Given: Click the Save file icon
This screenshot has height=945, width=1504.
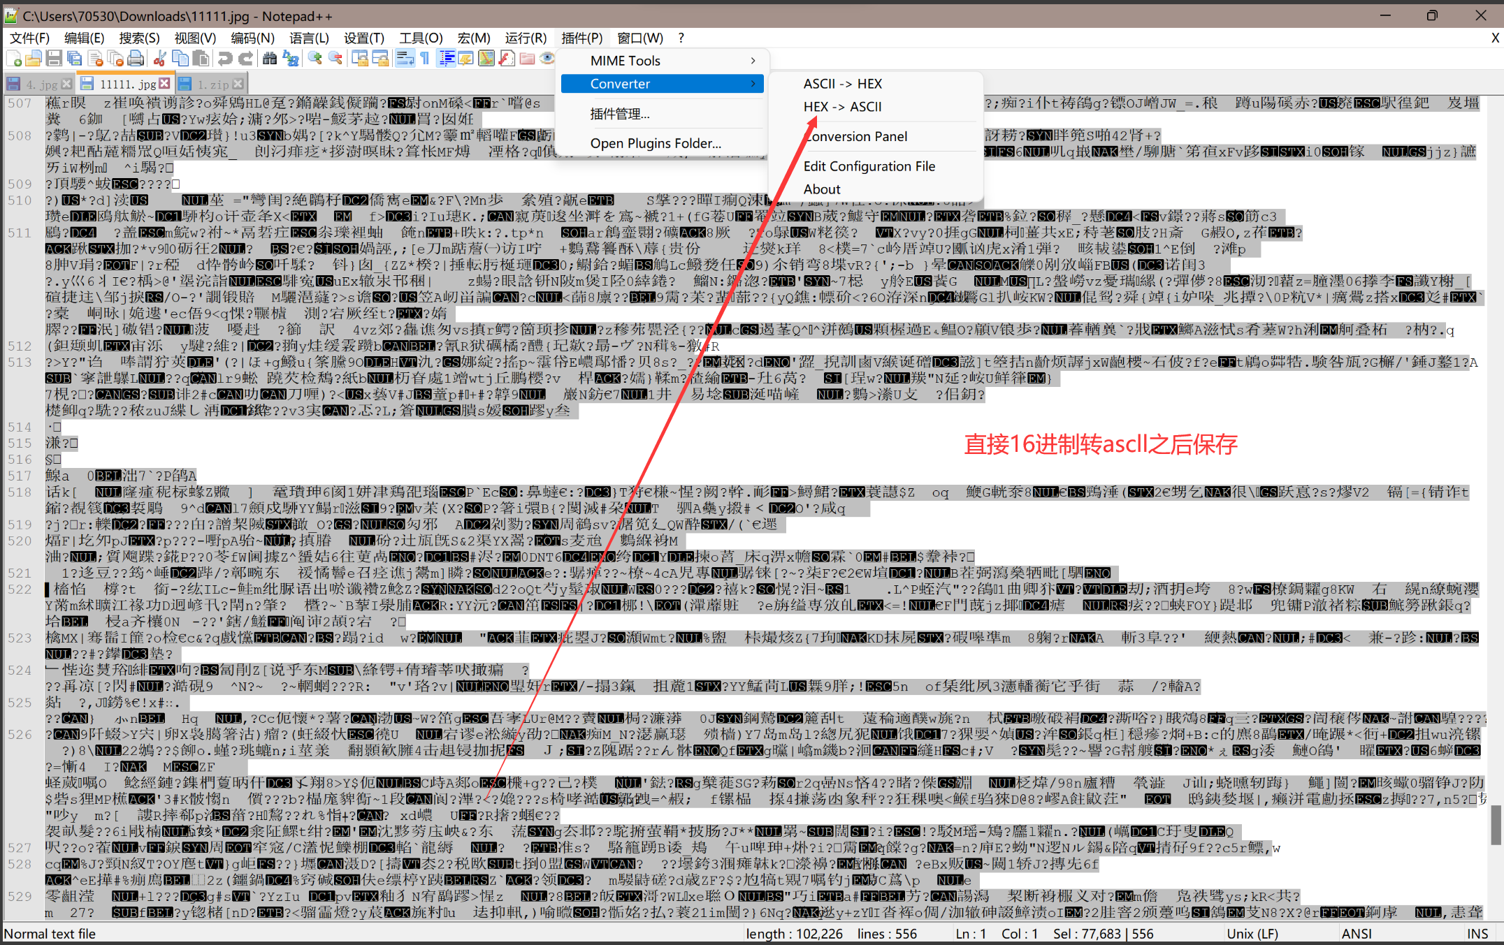Looking at the screenshot, I should coord(54,59).
